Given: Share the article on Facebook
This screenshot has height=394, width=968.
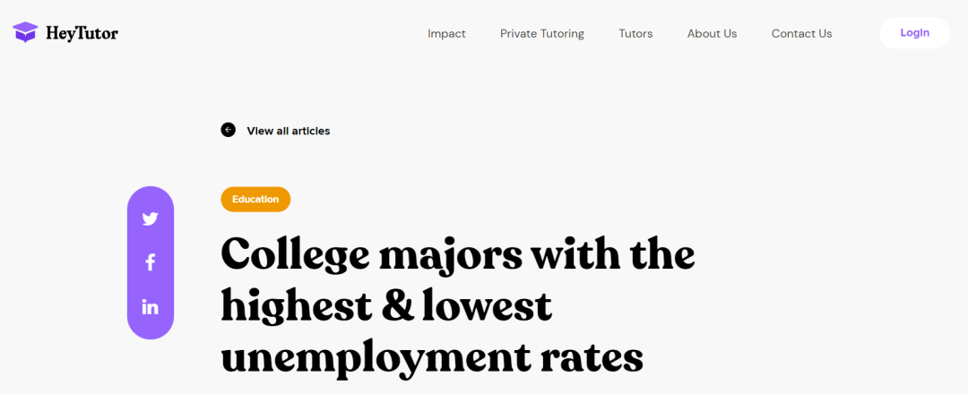Looking at the screenshot, I should click(150, 262).
